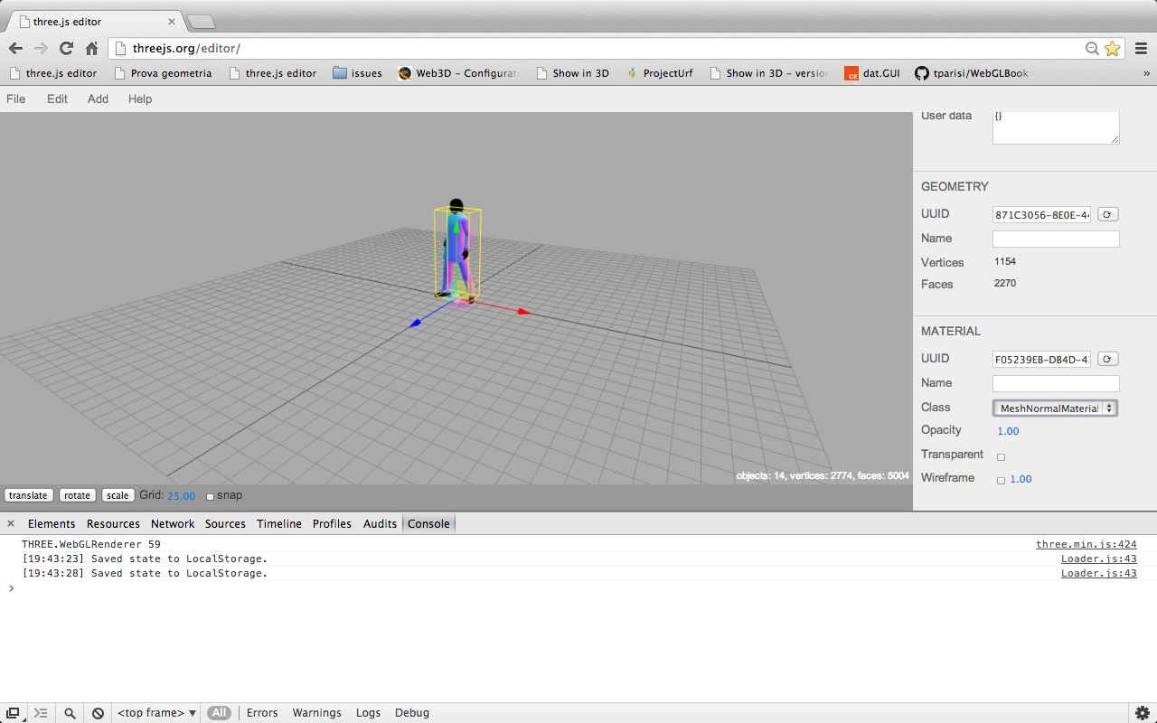Go back with the browser back arrow

15,48
